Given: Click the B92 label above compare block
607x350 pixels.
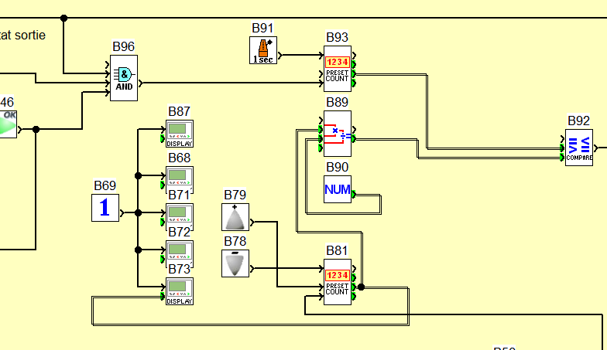Looking at the screenshot, I should click(x=579, y=121).
